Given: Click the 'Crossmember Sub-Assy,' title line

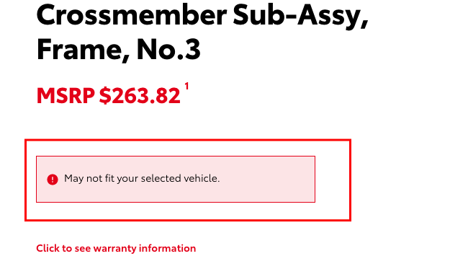Looking at the screenshot, I should click(202, 16).
